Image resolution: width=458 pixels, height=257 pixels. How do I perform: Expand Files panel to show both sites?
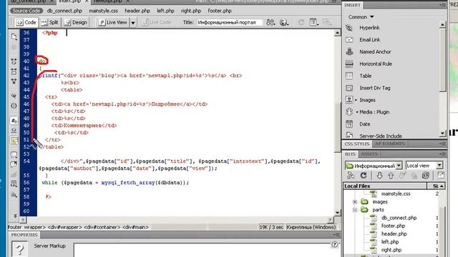pos(441,175)
